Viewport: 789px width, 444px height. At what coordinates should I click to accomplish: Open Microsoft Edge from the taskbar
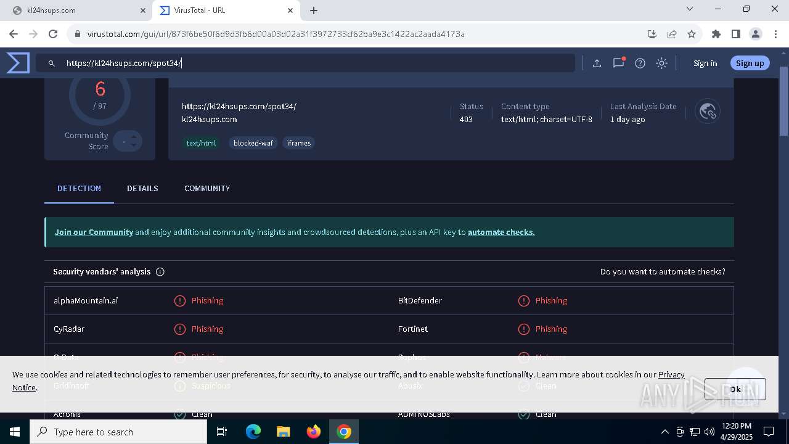[253, 432]
